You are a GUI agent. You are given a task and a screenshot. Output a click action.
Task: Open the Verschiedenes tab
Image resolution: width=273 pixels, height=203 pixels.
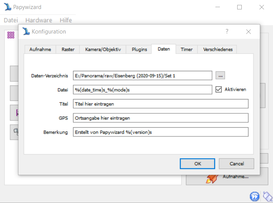[218, 49]
